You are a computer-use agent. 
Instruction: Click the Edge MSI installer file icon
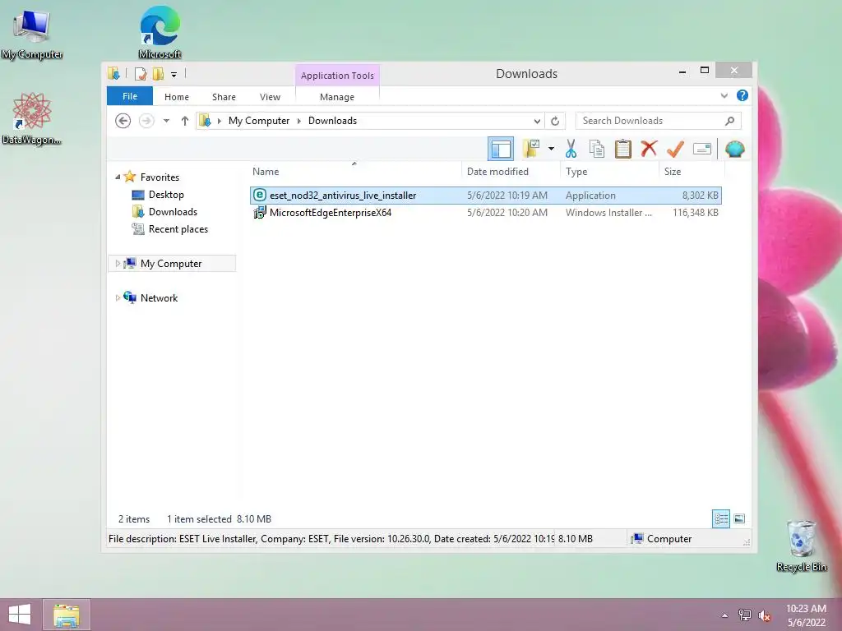coord(259,213)
